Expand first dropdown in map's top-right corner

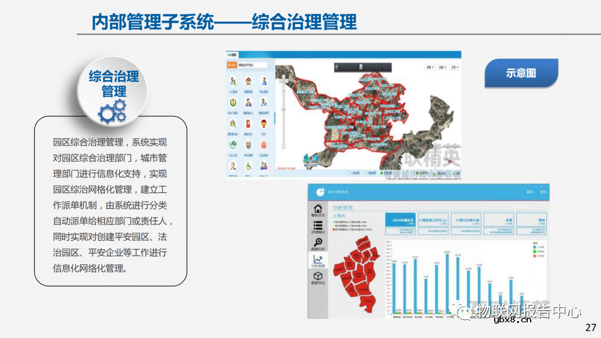coord(430,67)
